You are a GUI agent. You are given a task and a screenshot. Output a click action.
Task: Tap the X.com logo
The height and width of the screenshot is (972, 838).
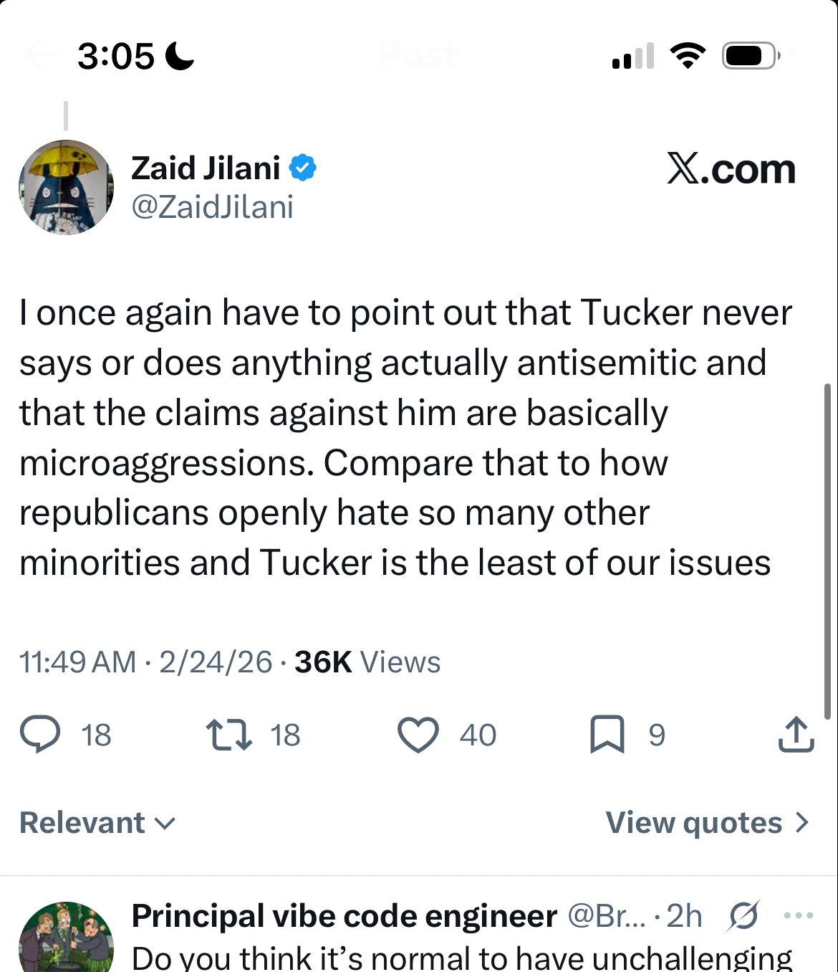click(731, 169)
